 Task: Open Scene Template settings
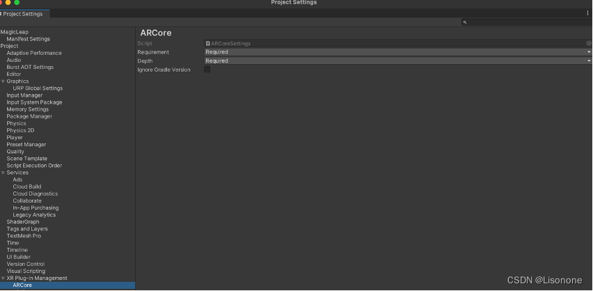tap(27, 159)
